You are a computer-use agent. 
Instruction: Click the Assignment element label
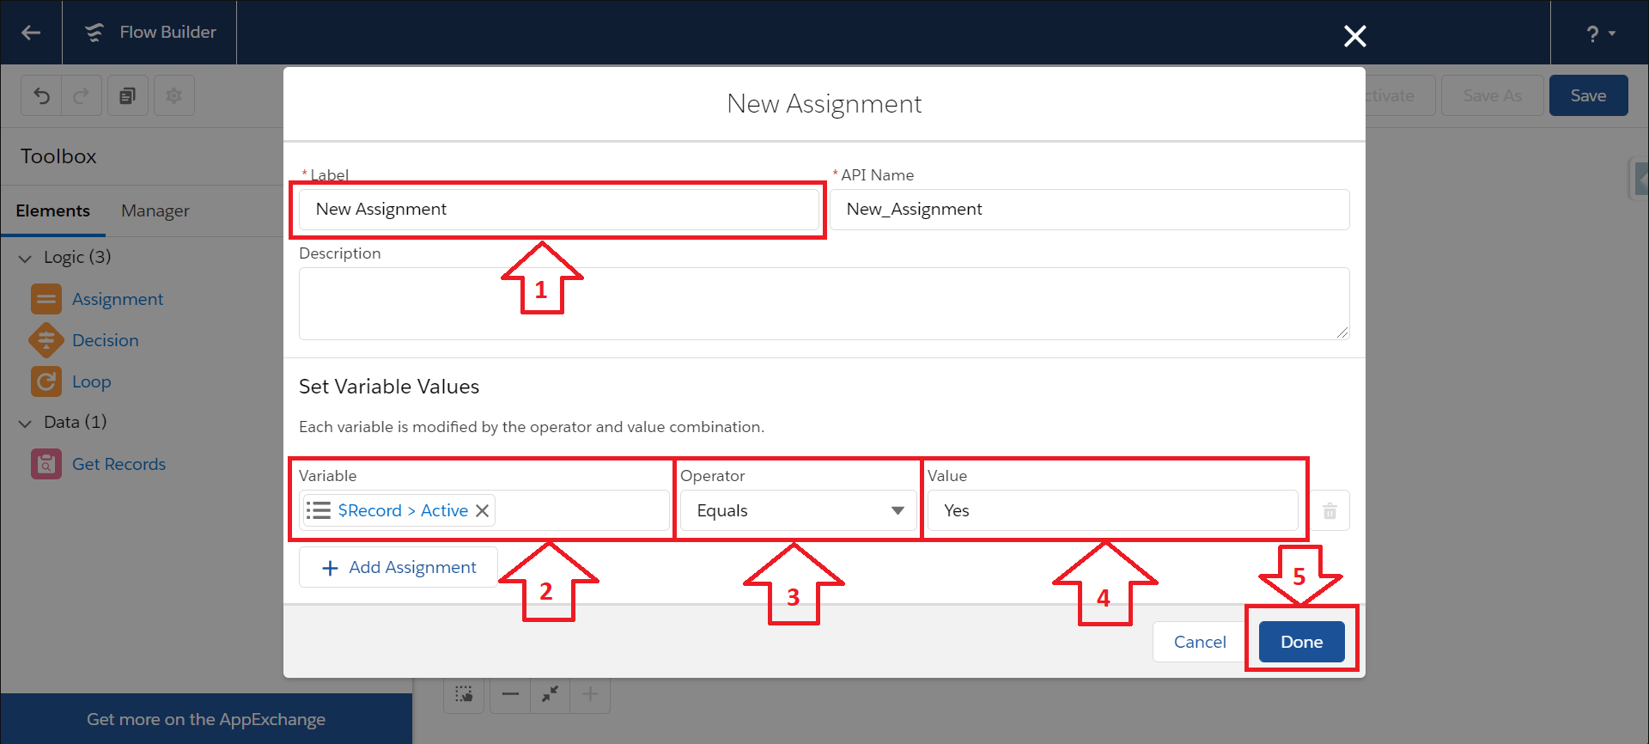(118, 299)
